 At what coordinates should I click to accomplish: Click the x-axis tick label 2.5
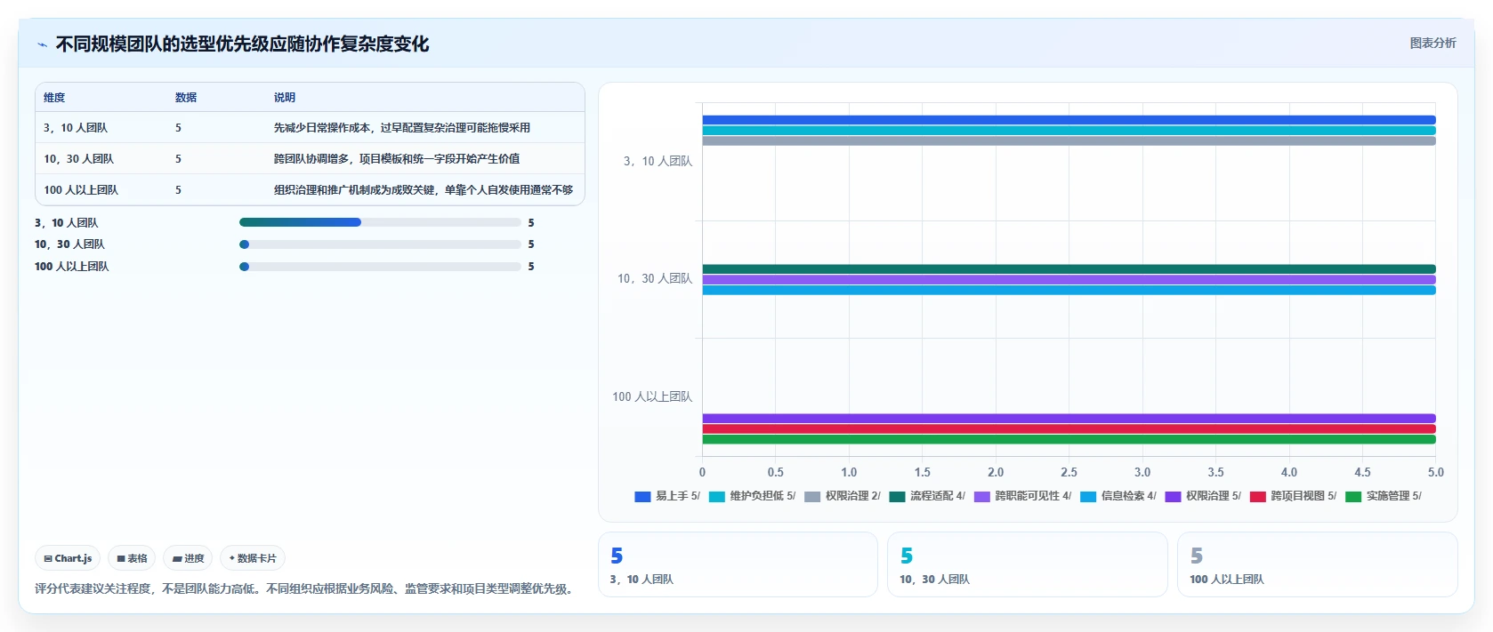click(x=1069, y=472)
